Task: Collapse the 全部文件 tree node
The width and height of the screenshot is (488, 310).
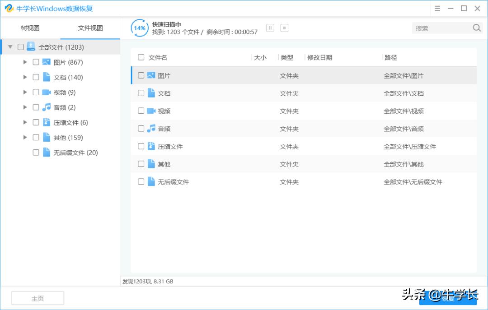Action: coord(10,46)
